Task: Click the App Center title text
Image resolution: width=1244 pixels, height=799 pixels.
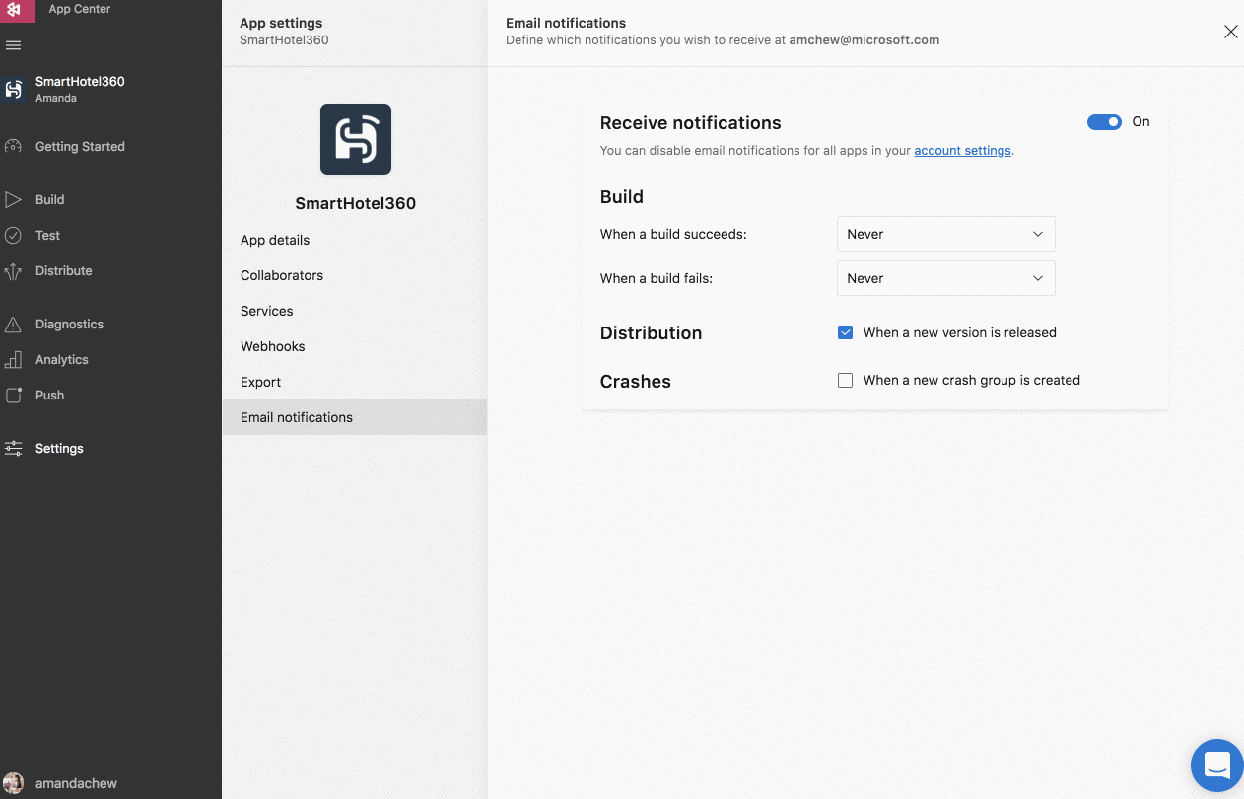Action: click(x=80, y=9)
